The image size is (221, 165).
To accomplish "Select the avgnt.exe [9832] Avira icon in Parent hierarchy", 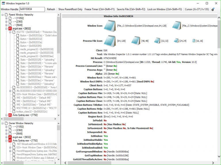I will (10, 29).
